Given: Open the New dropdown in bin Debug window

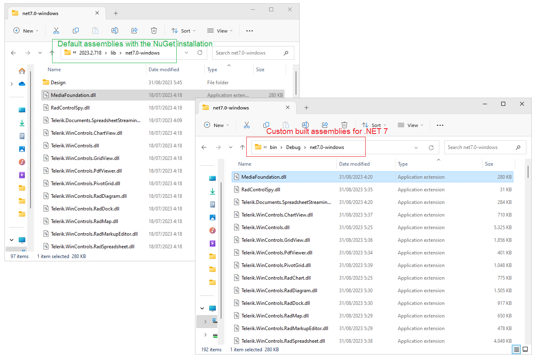Looking at the screenshot, I should (217, 125).
